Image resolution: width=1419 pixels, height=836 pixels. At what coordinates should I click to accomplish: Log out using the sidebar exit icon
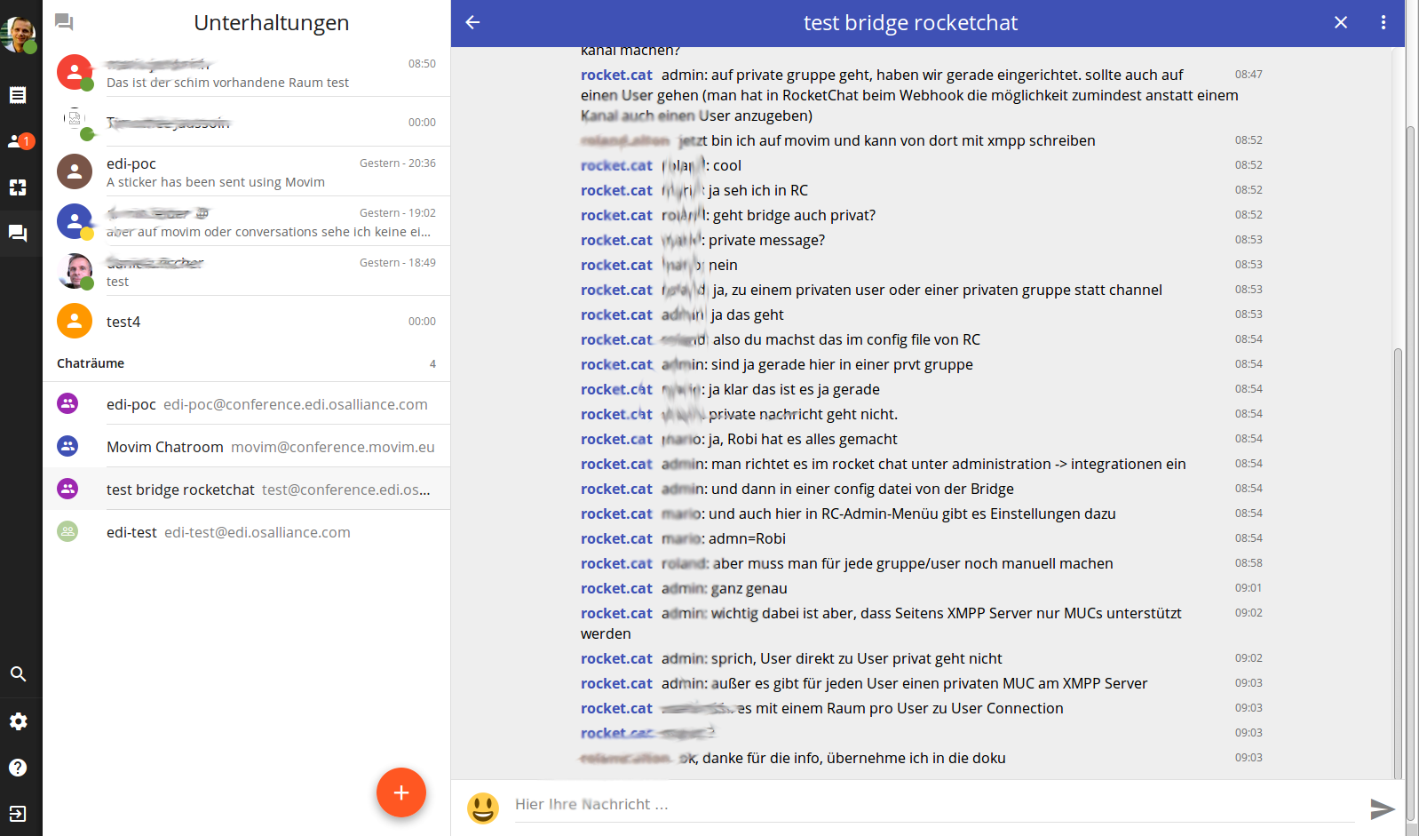(x=18, y=814)
